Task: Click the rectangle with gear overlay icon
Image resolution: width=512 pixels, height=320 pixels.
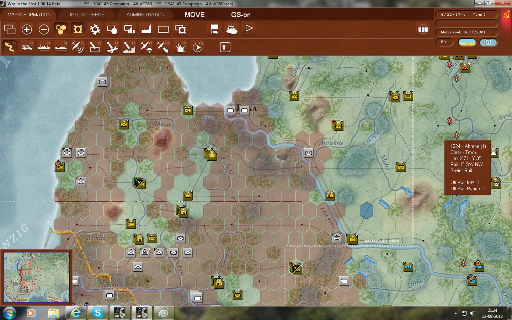Action: tap(181, 30)
